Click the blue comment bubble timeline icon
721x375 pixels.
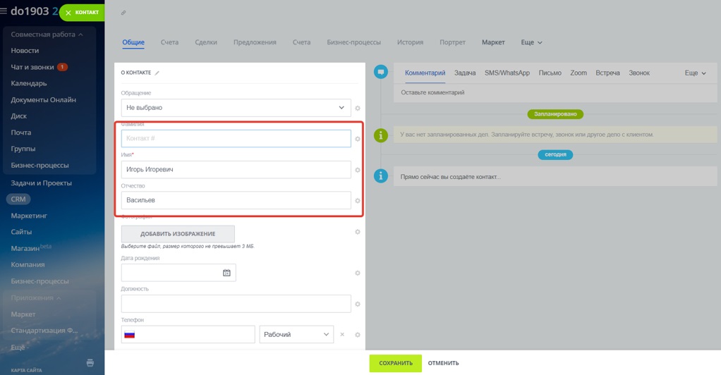[x=381, y=72]
